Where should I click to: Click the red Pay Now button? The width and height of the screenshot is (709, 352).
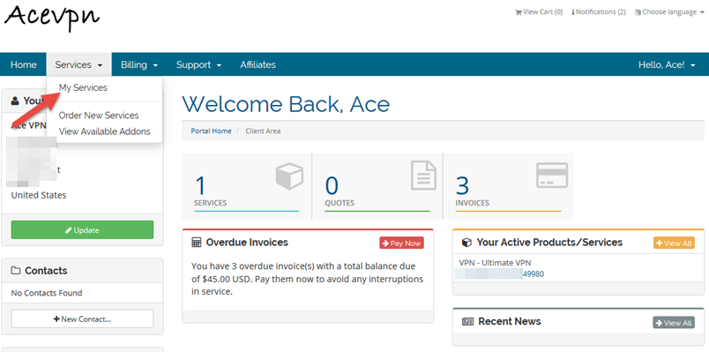point(401,243)
